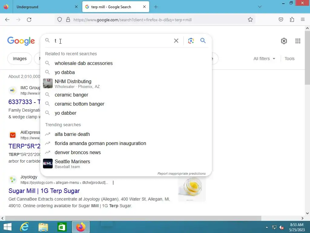
Task: Choose suggestion ceramic banger
Action: 126,95
